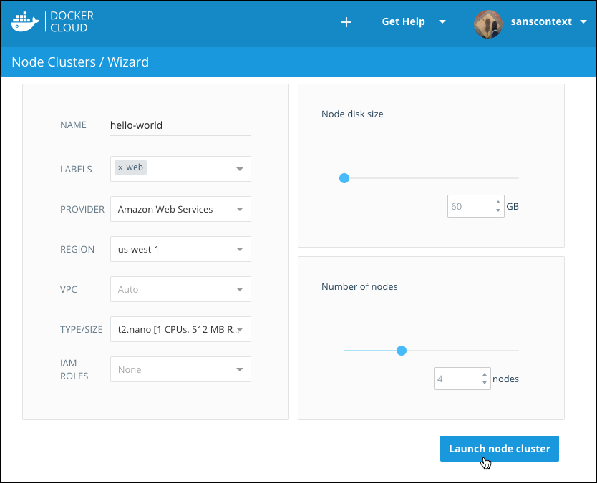Decrease node disk size with down arrow

[x=498, y=210]
